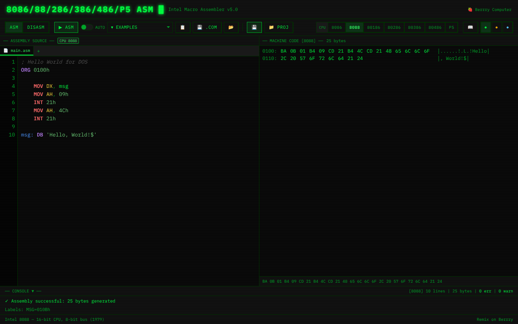The image size is (518, 324).
Task: Click the 25 bytes machine code label
Action: [x=336, y=41]
